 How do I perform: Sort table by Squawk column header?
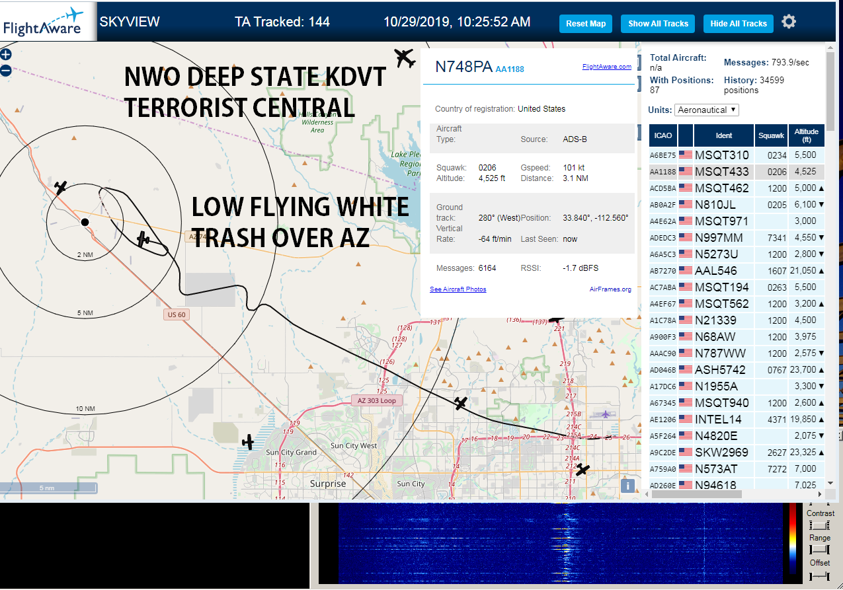(x=771, y=135)
